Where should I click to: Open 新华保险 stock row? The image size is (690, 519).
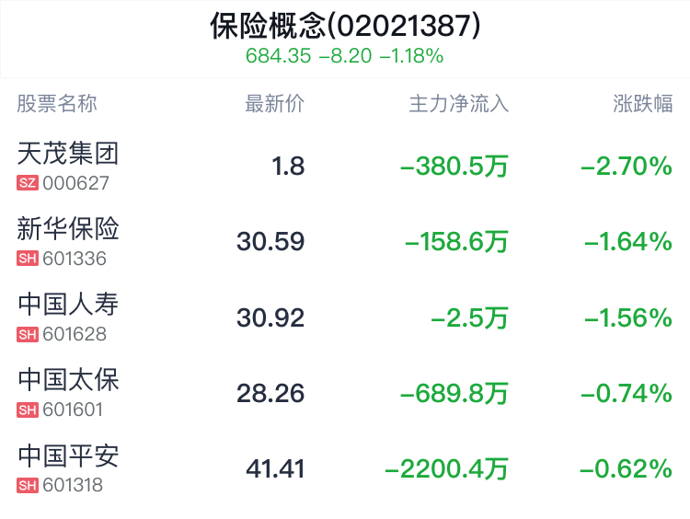[x=345, y=241]
